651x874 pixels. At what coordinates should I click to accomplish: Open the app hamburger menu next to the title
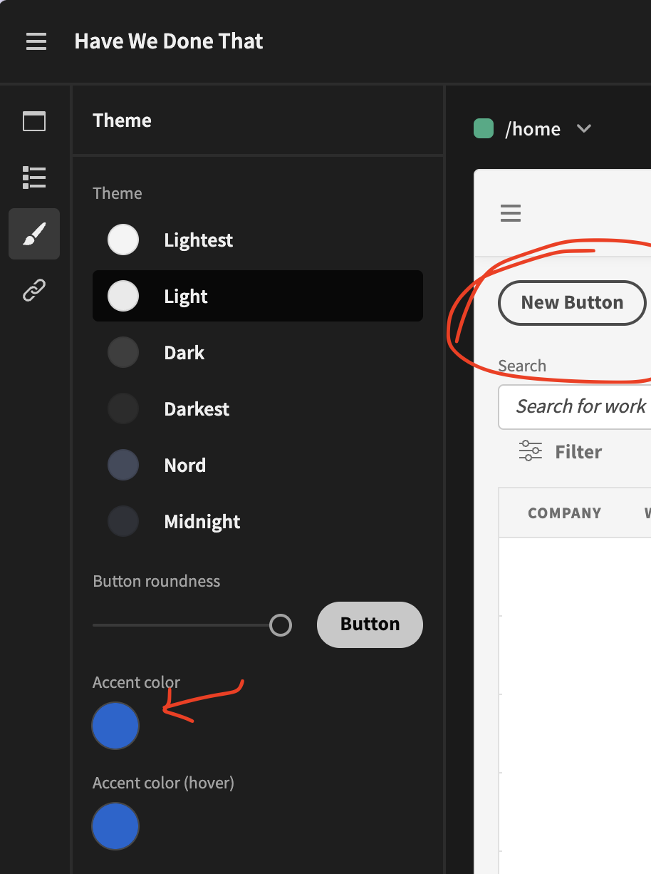pos(36,41)
